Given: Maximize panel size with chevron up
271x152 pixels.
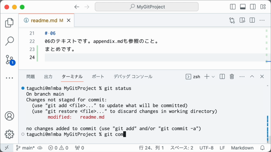Looking at the screenshot, I should tap(252, 76).
